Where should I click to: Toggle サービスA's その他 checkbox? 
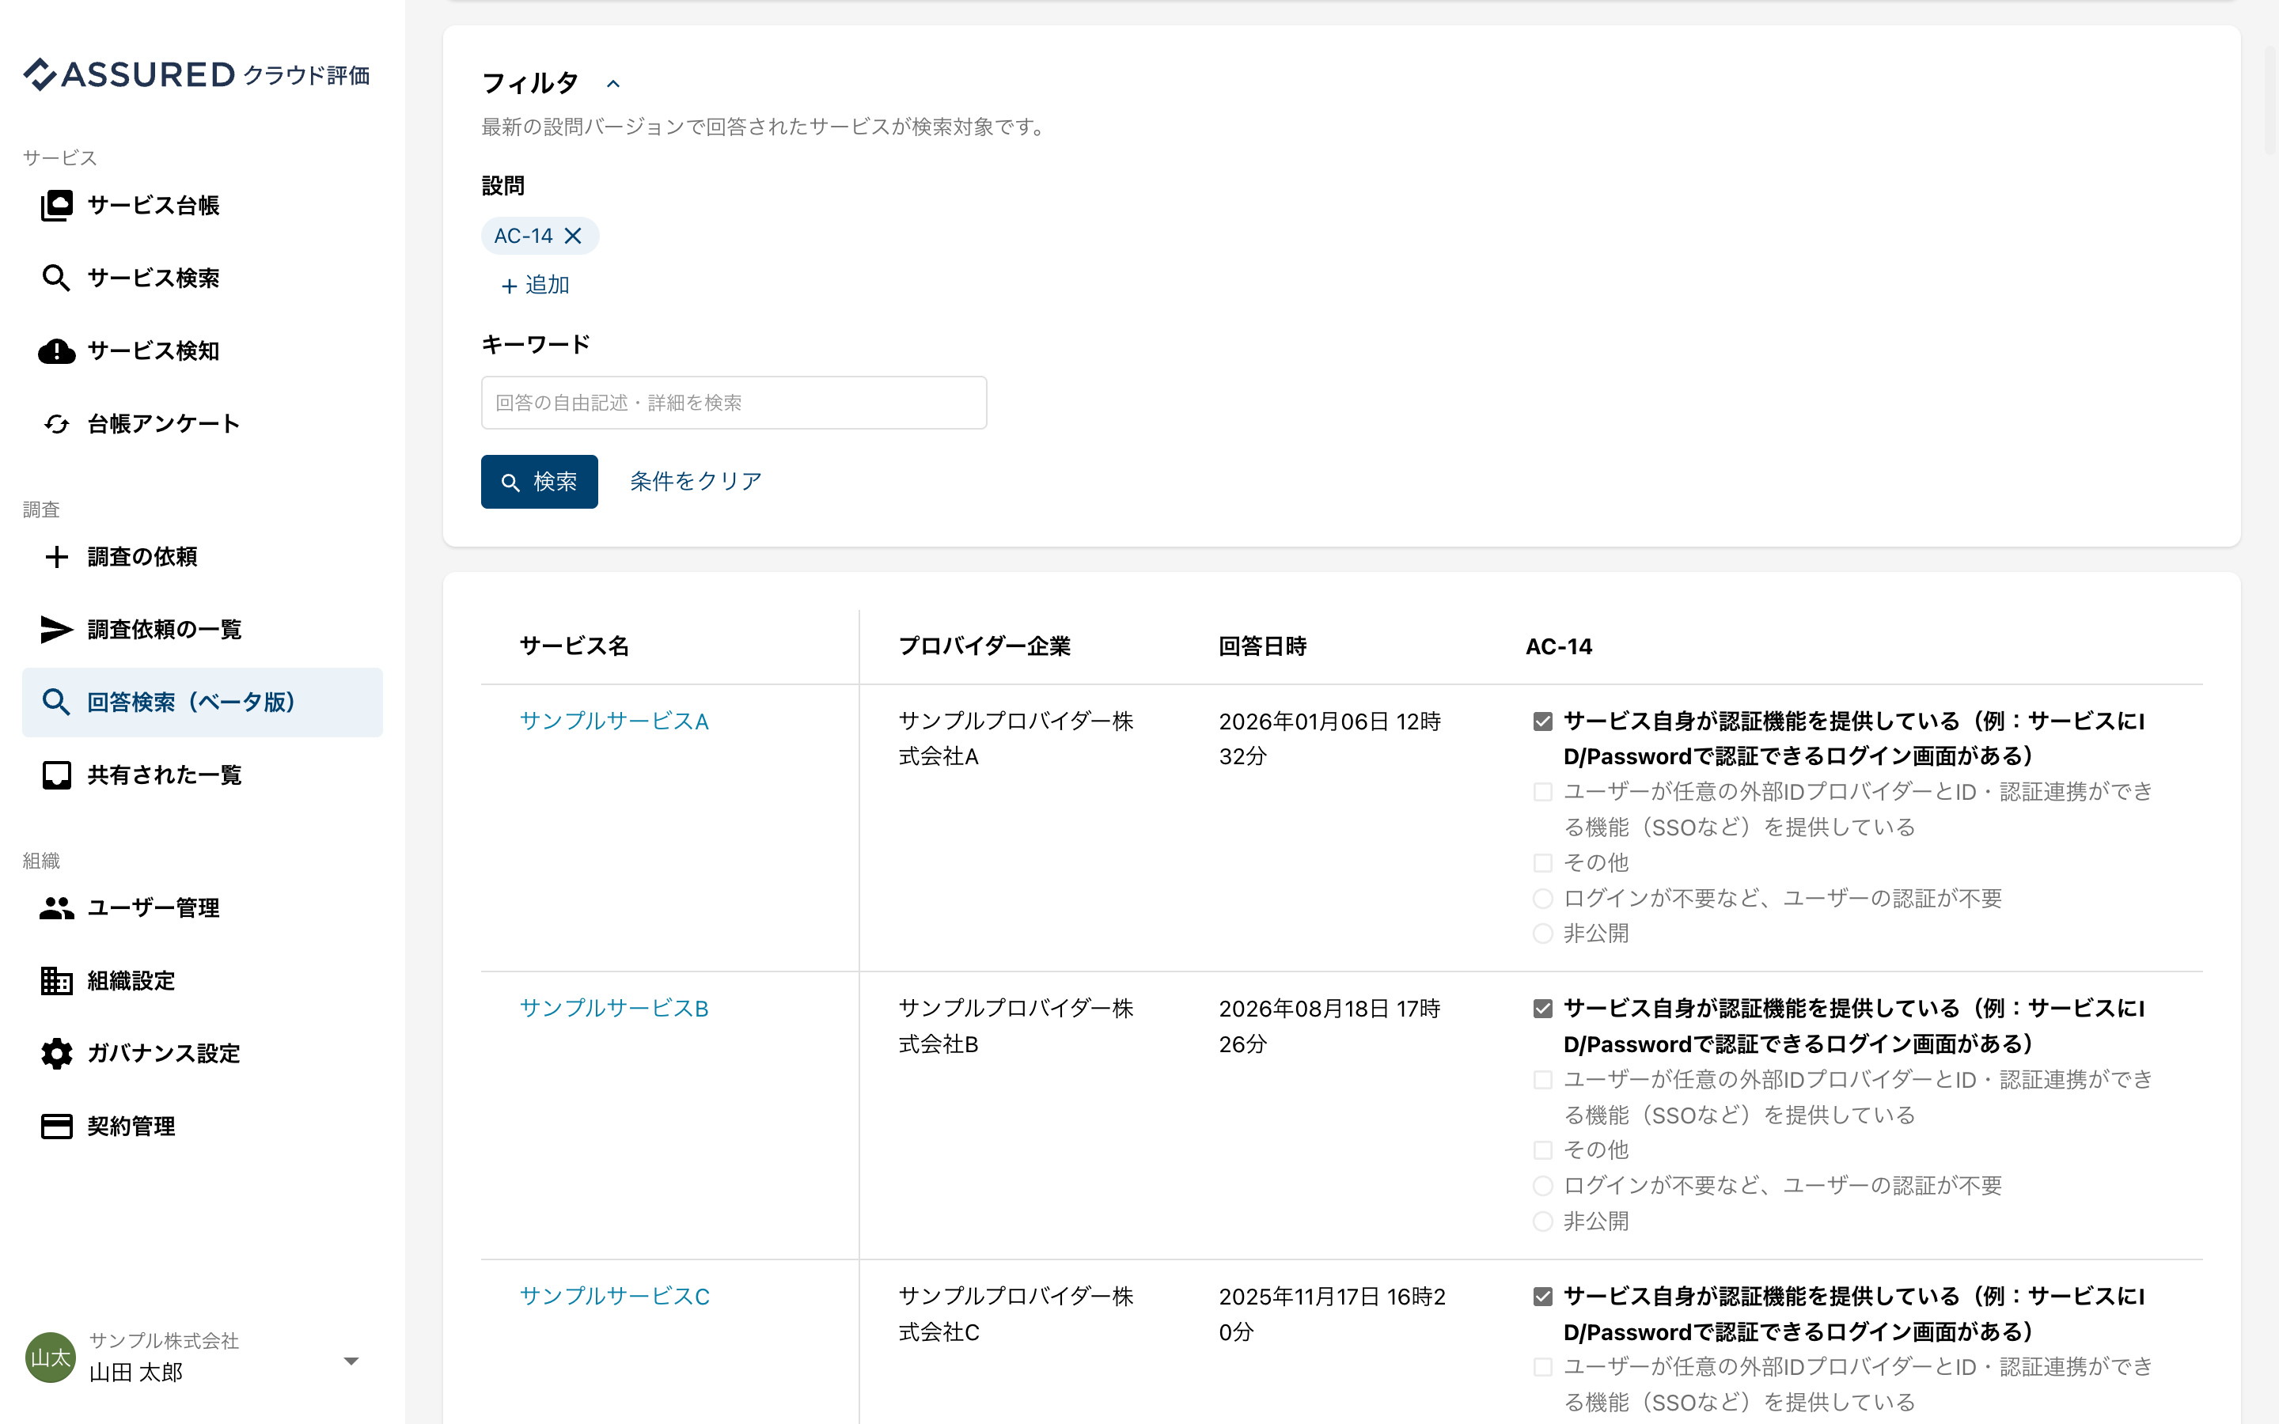pos(1542,862)
